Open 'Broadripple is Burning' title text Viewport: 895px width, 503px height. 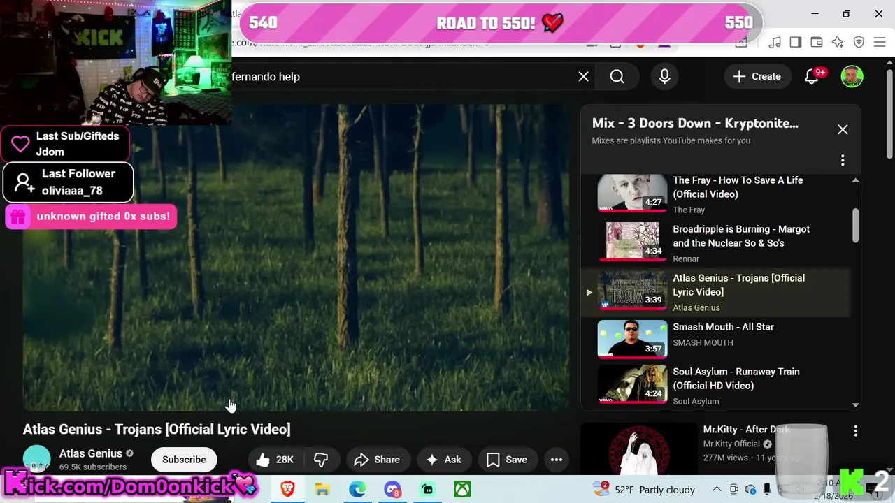pos(741,236)
